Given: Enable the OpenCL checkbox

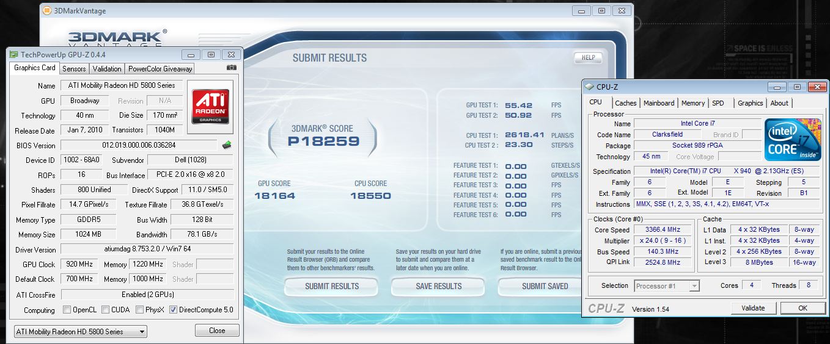Looking at the screenshot, I should point(67,310).
